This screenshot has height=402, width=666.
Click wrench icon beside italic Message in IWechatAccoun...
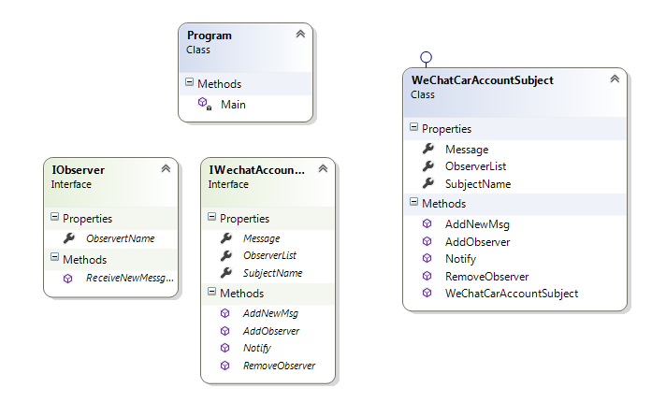(x=226, y=238)
